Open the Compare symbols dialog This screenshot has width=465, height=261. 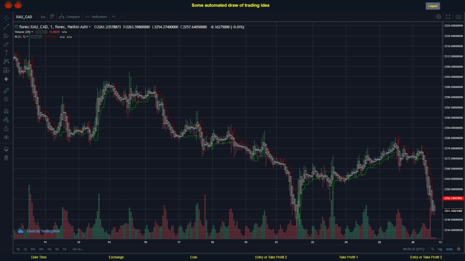pos(69,17)
